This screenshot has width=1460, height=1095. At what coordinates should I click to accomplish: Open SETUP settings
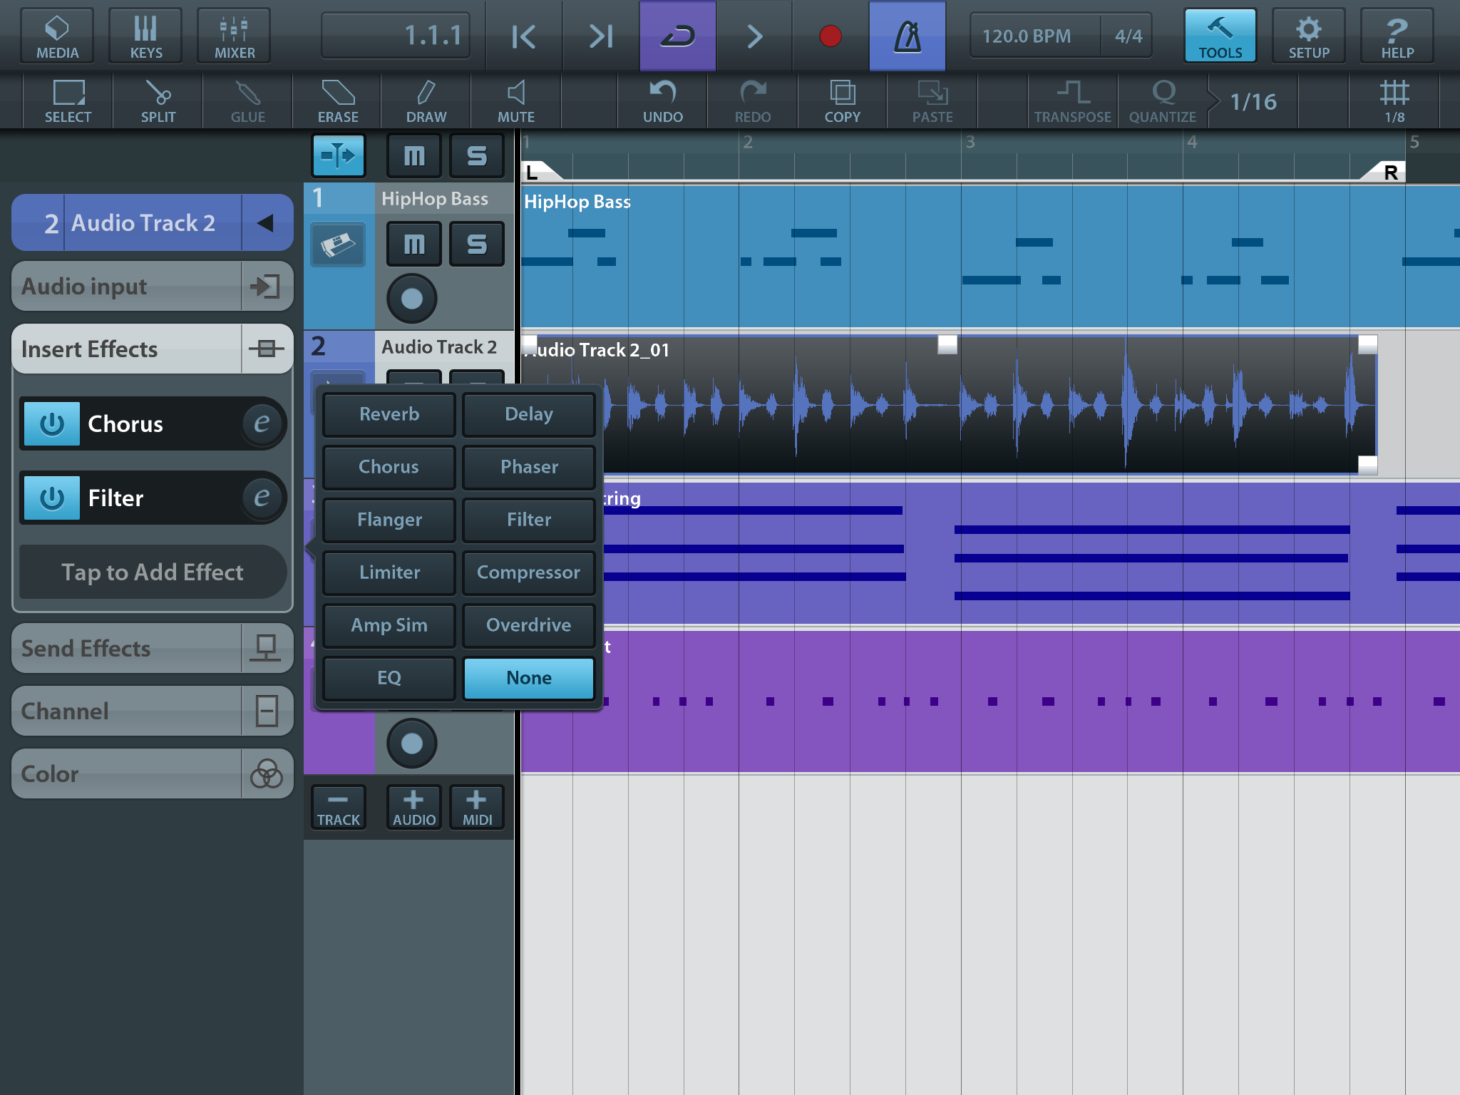click(1309, 36)
